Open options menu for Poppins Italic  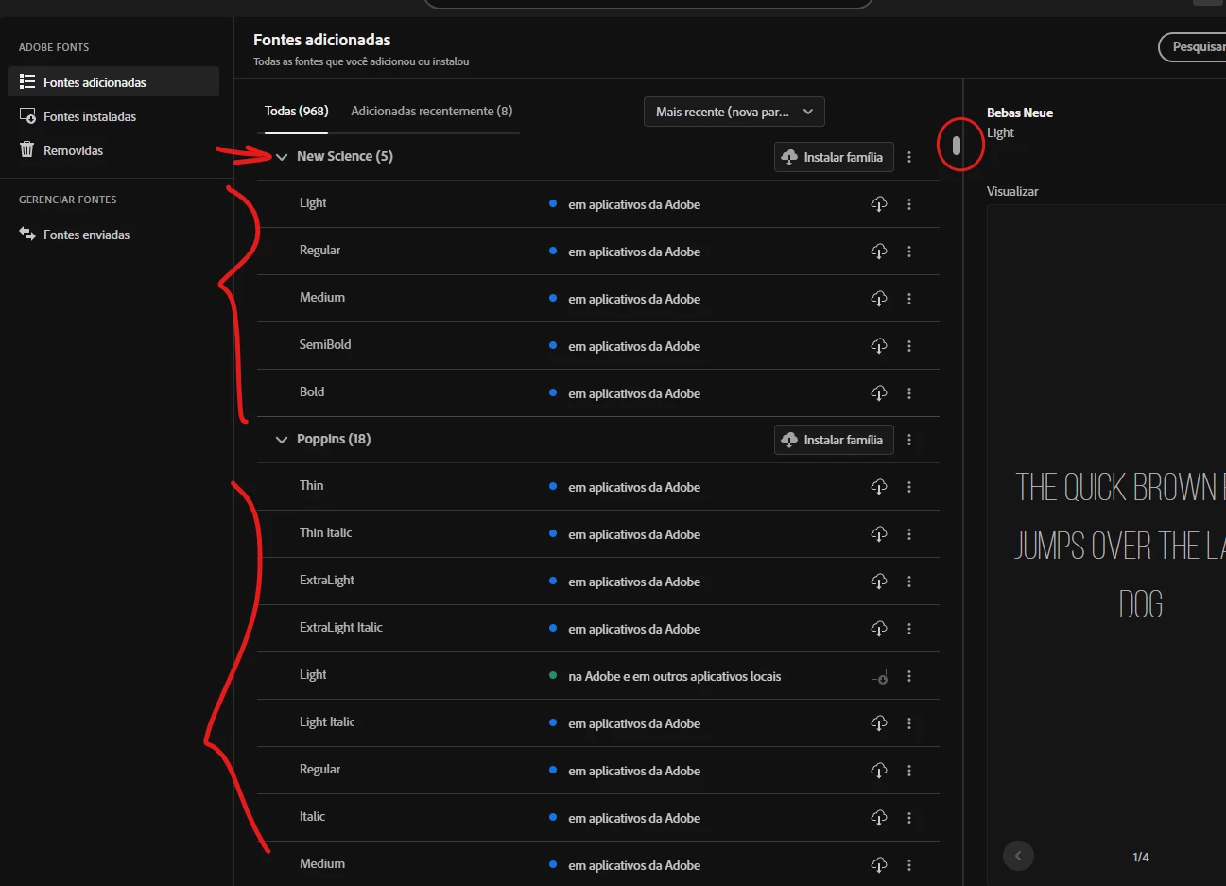[x=909, y=818]
